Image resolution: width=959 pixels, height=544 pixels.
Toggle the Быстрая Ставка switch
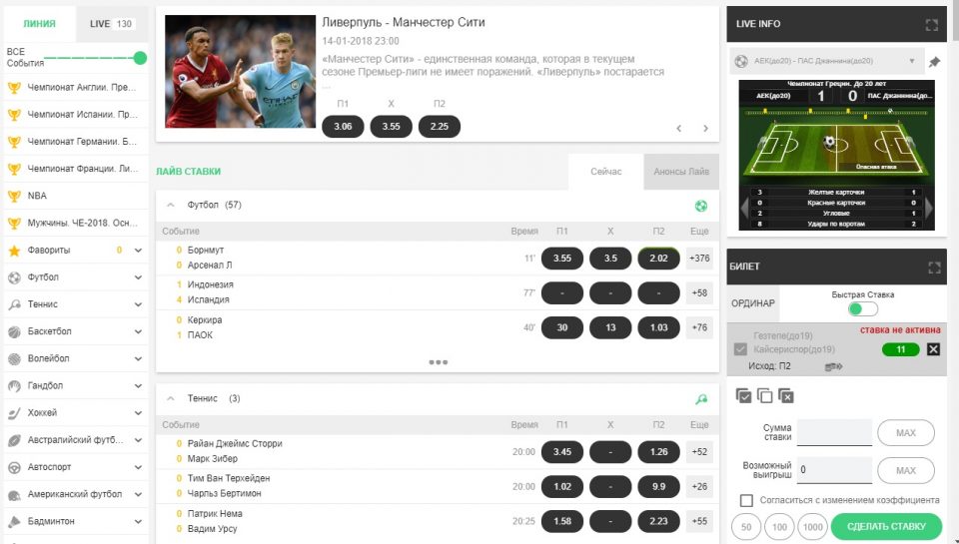862,309
